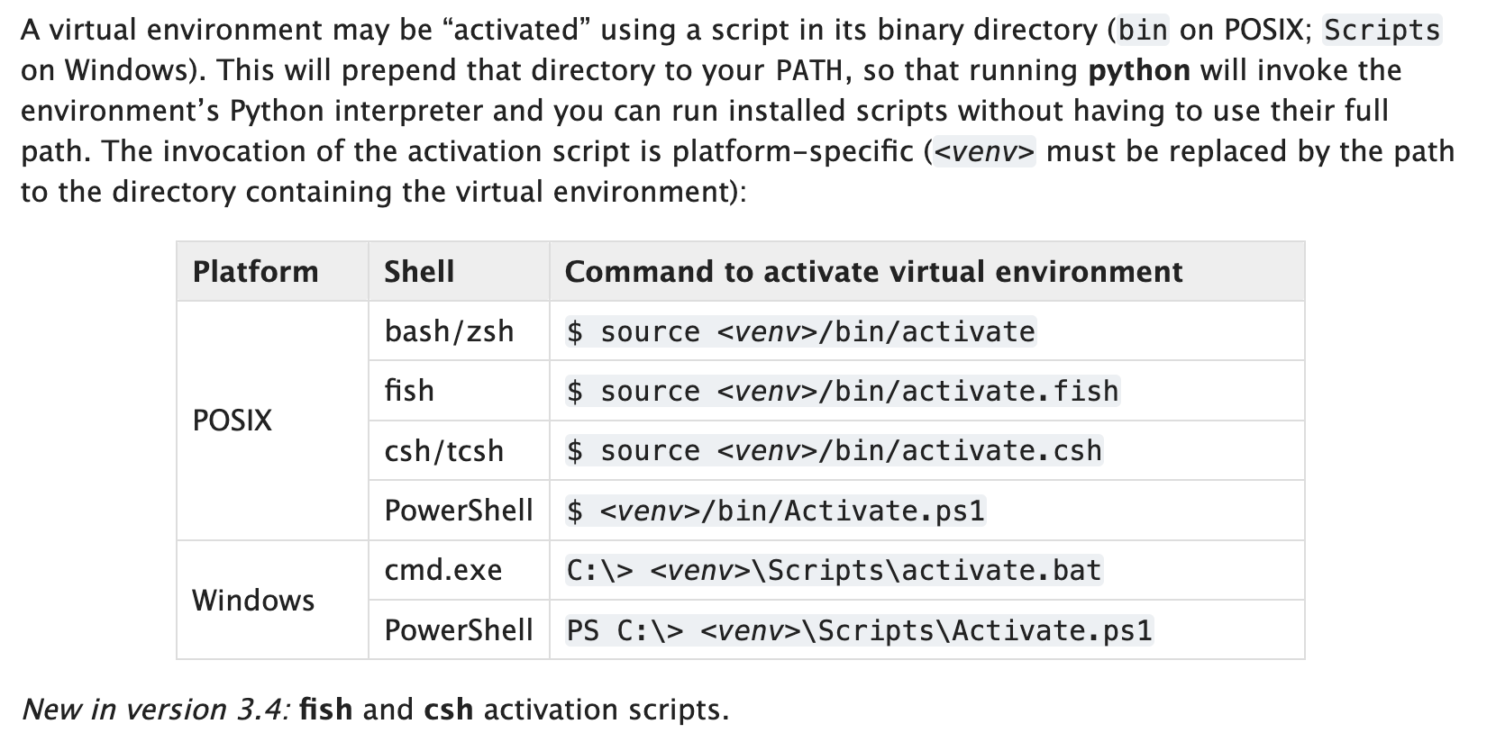Select the Windows platform cell
1496x742 pixels.
pyautogui.click(x=253, y=600)
